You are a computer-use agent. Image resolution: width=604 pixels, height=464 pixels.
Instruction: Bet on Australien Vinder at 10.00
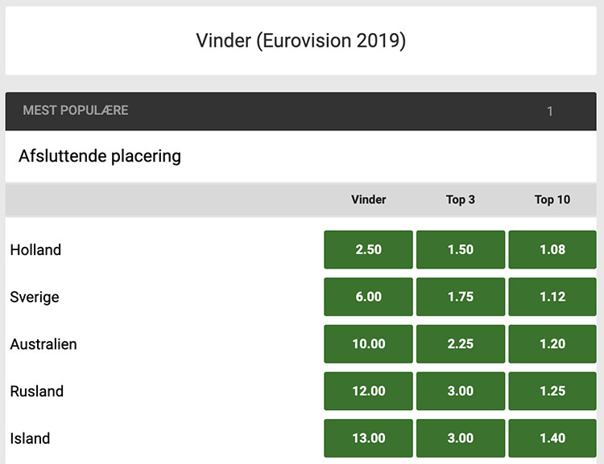[x=368, y=344]
